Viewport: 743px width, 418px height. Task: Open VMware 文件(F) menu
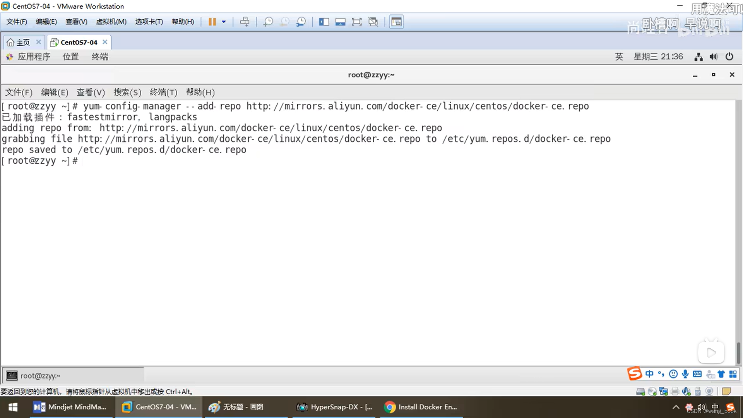17,22
